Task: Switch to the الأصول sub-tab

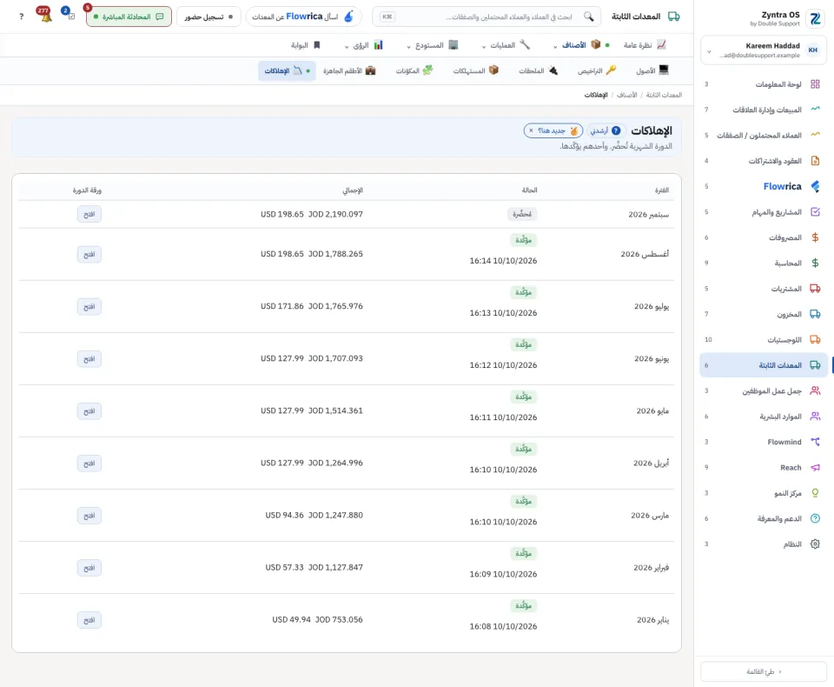Action: pyautogui.click(x=652, y=70)
